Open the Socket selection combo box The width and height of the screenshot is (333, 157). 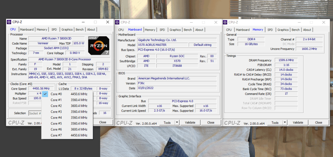(x=35, y=113)
